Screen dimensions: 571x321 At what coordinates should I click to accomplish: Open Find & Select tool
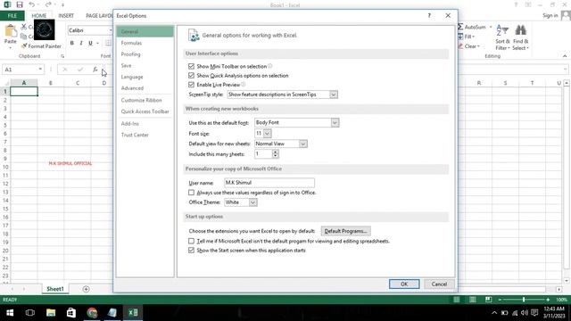pyautogui.click(x=520, y=37)
